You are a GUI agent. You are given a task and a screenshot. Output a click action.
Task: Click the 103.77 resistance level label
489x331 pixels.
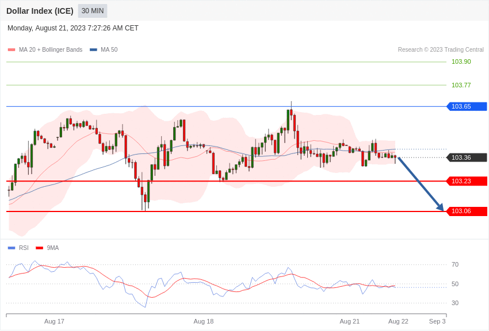tap(461, 85)
